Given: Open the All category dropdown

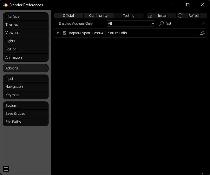Looking at the screenshot, I should (x=130, y=23).
